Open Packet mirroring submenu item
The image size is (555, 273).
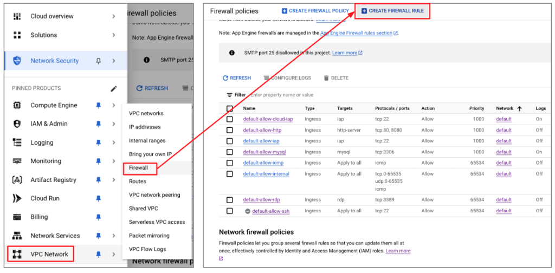149,236
